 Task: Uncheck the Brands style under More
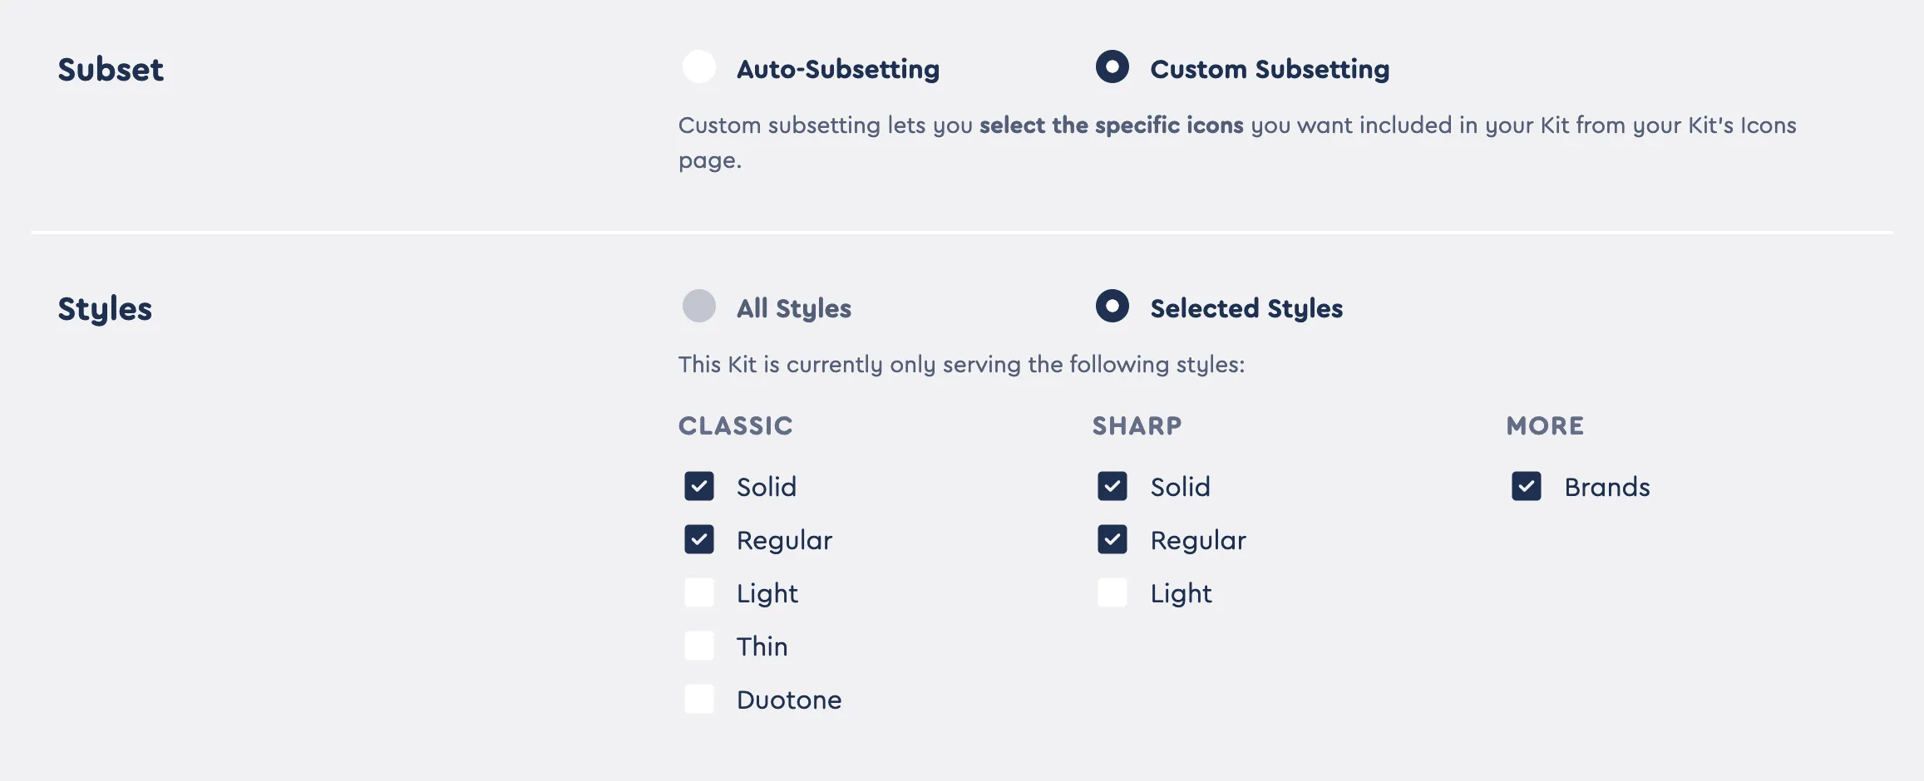(1527, 487)
